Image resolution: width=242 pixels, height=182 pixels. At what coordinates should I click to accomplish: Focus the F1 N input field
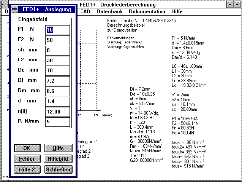pyautogui.click(x=57, y=30)
